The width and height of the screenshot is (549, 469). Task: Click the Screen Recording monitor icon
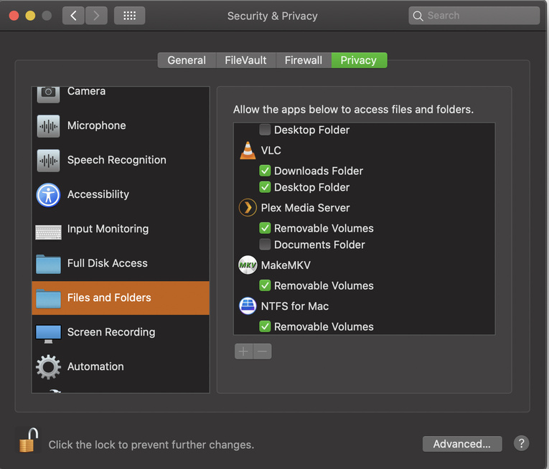[48, 332]
